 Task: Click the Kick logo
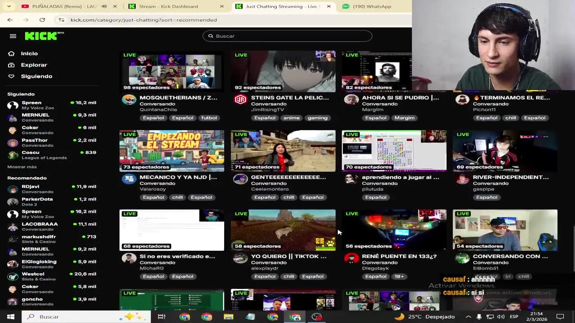coord(44,36)
